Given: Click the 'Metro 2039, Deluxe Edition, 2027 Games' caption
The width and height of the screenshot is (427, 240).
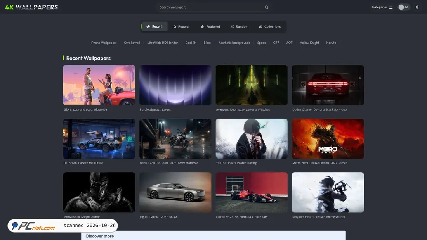Looking at the screenshot, I should pos(320,163).
